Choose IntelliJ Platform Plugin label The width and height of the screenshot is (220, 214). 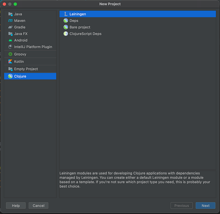click(33, 47)
